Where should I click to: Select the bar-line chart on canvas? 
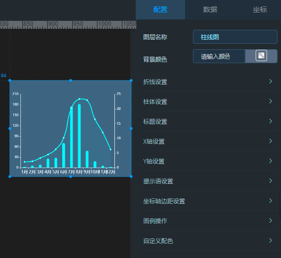click(71, 128)
